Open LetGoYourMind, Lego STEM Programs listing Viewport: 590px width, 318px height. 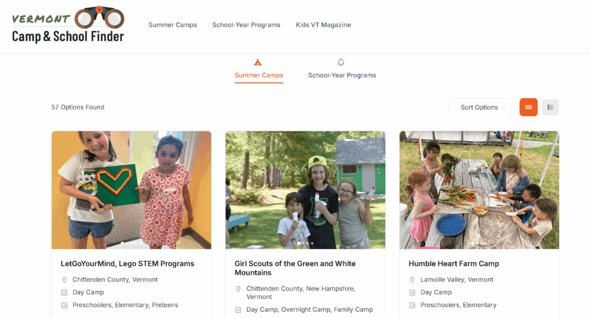coord(127,264)
